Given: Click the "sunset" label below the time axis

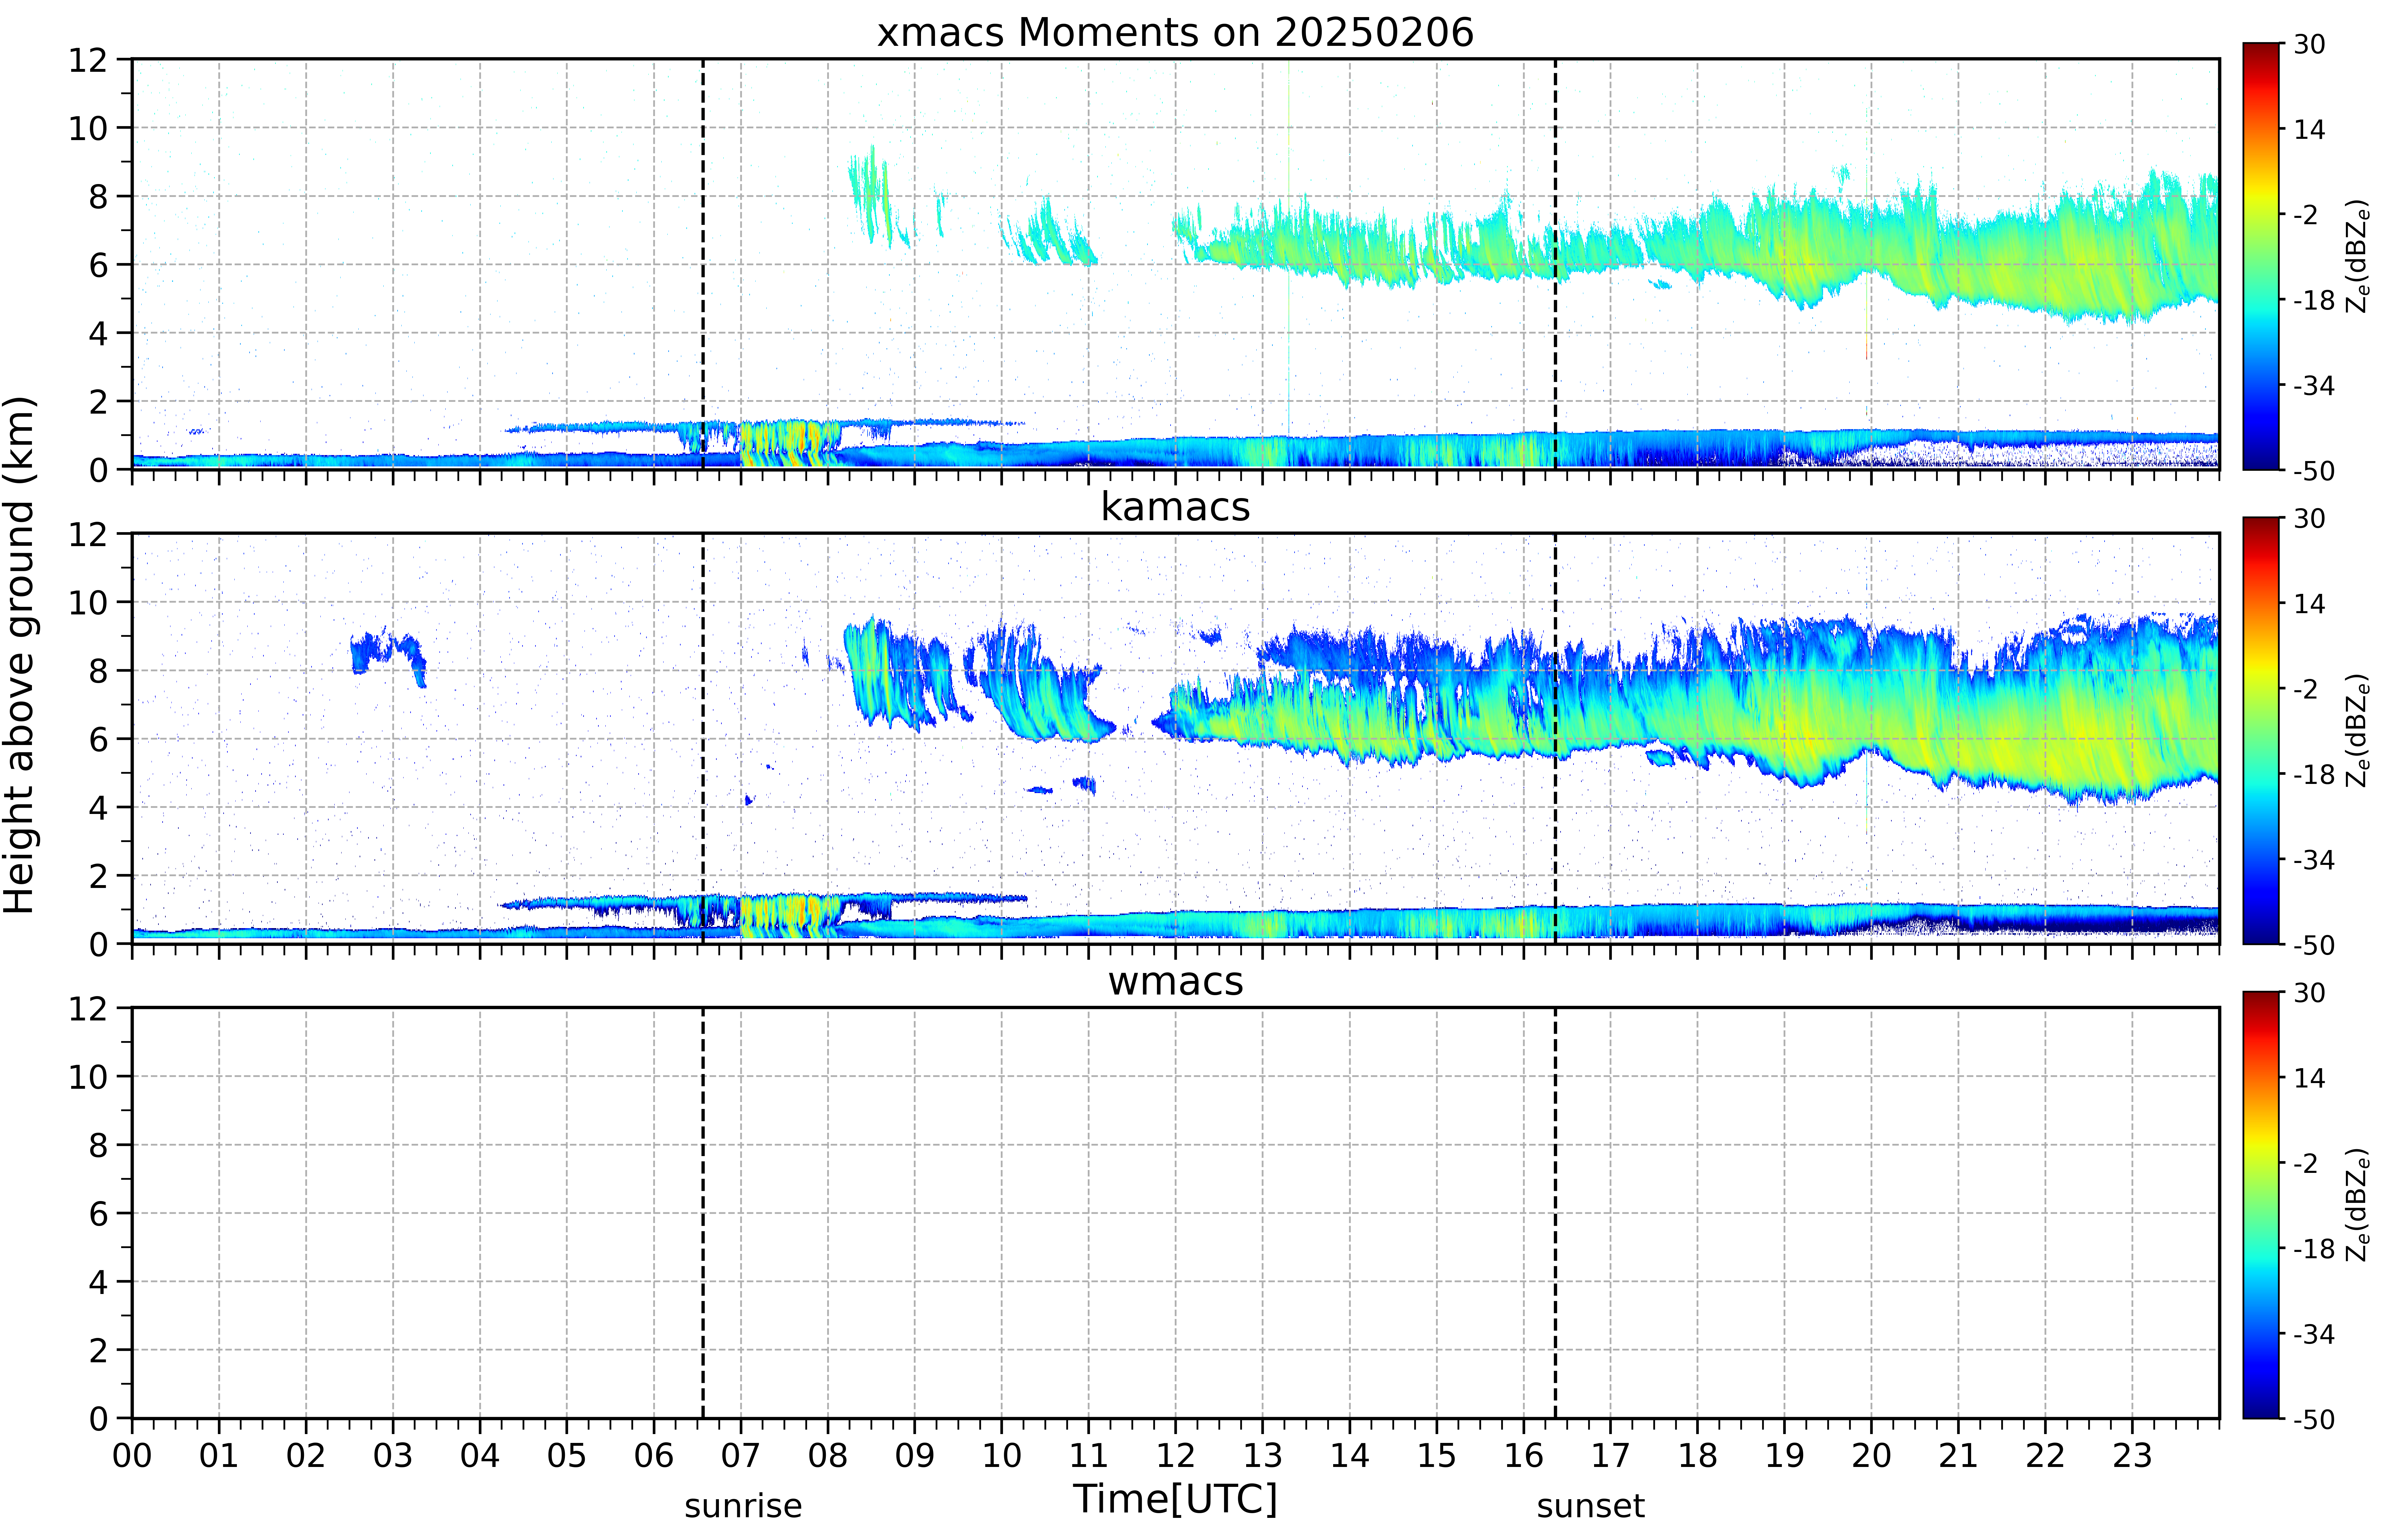Looking at the screenshot, I should [x=1590, y=1506].
